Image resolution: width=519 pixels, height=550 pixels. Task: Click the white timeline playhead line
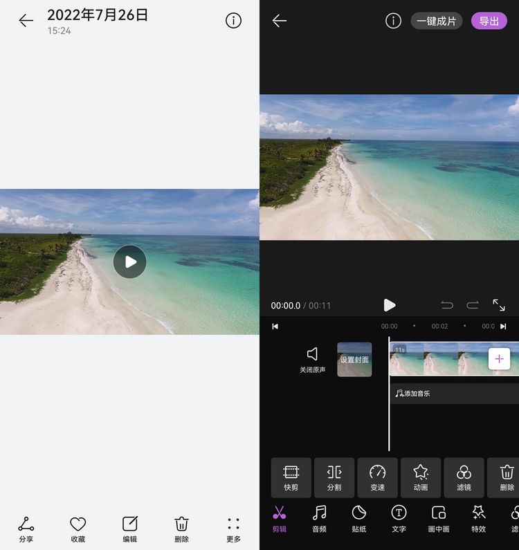[389, 394]
